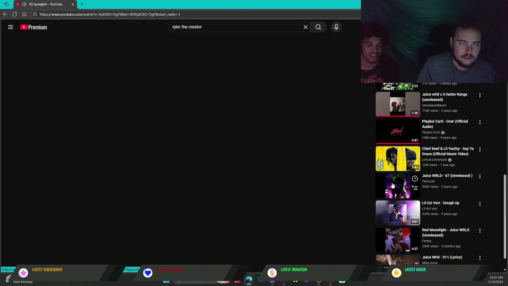Open the taskbar clock showing 10:37 PM

coord(496,279)
